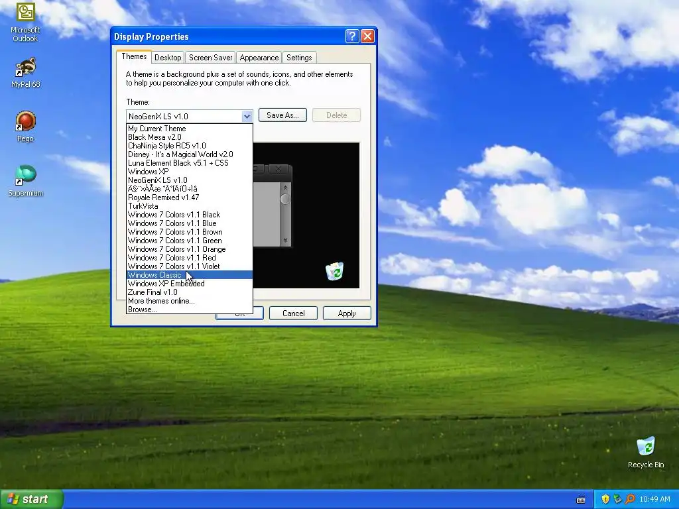Click Recycle Bin icon in theme preview
Image resolution: width=679 pixels, height=509 pixels.
(334, 271)
